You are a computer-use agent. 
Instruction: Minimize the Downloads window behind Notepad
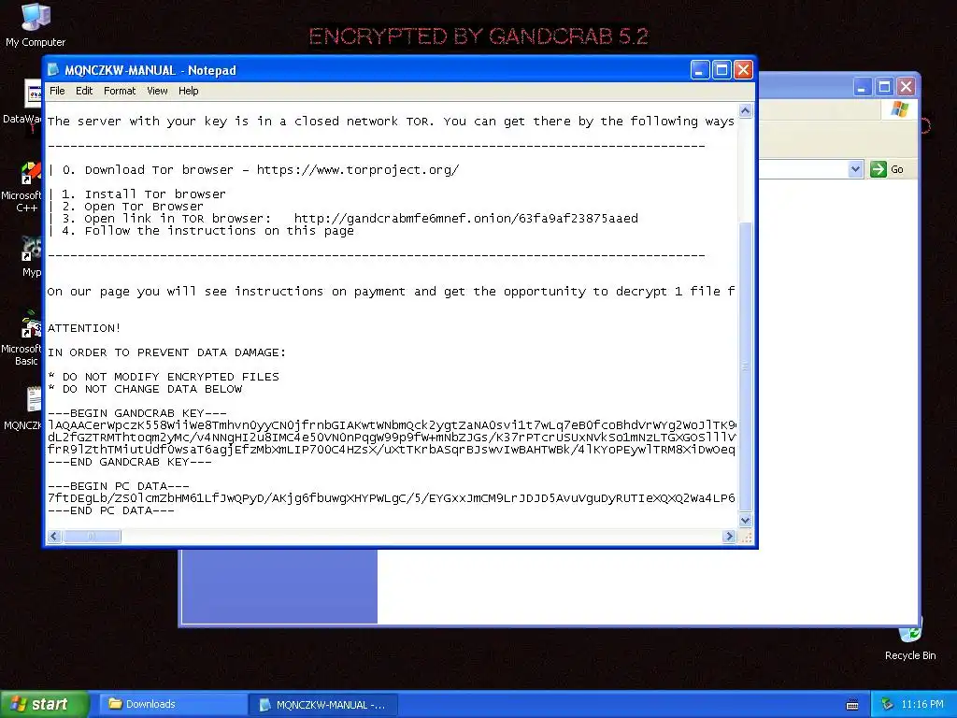[x=862, y=87]
